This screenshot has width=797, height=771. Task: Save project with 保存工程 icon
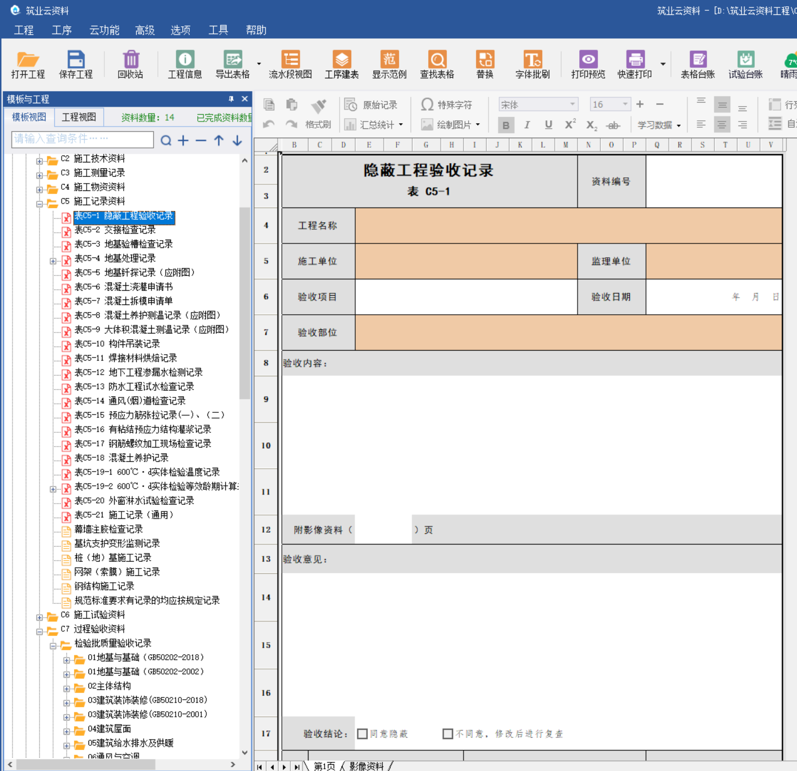click(x=75, y=64)
